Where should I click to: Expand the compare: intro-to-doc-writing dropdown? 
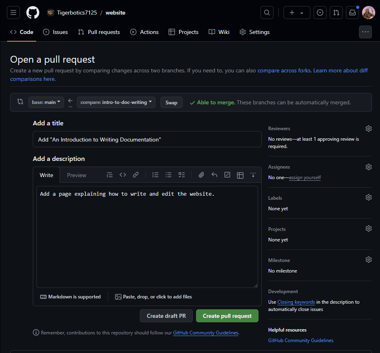click(116, 102)
